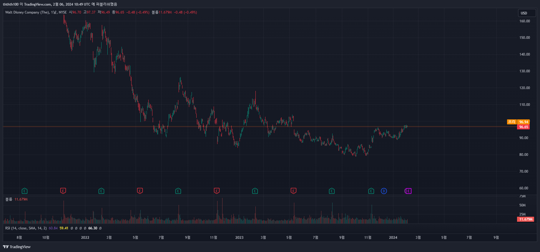Click the red earnings marker for May 2023
The height and width of the screenshot is (252, 540).
293,191
